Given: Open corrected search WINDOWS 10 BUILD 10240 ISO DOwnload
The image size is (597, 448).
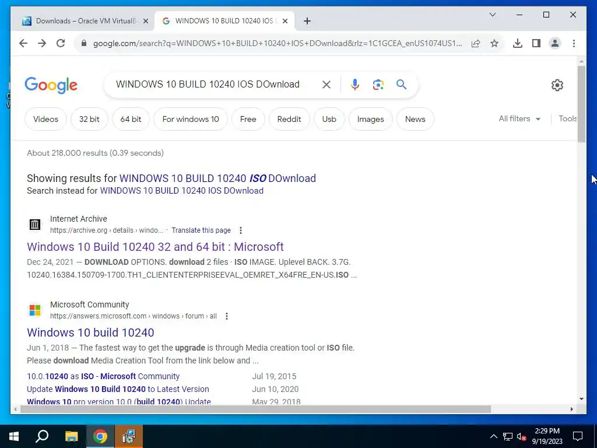Looking at the screenshot, I should (x=217, y=178).
